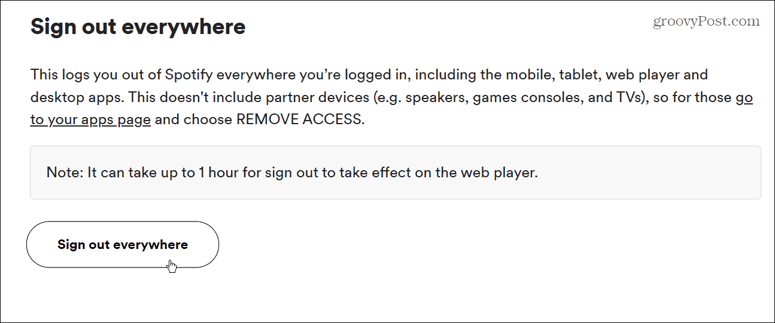Viewport: 775px width, 323px height.
Task: Click "This logs you out" opening text
Action: 81,76
